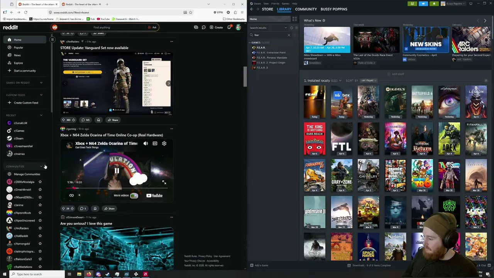Switch to the Steam Community tab
494x278 pixels.
(x=306, y=9)
